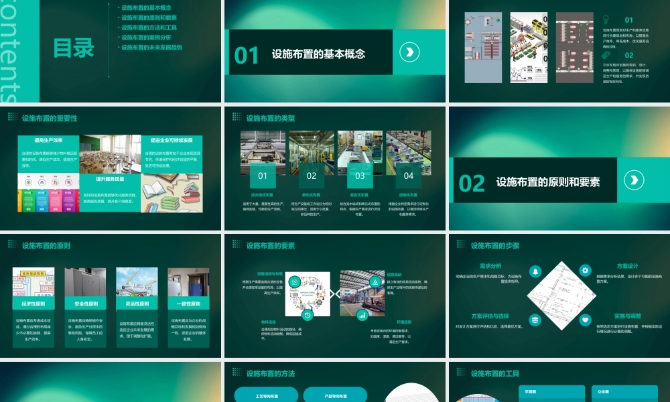The height and width of the screenshot is (402, 670).
Task: Click the 设施布置的重要性 slide title
Action: pyautogui.click(x=50, y=119)
